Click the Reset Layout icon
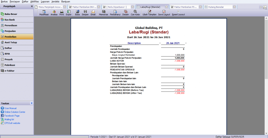 click(178, 13)
